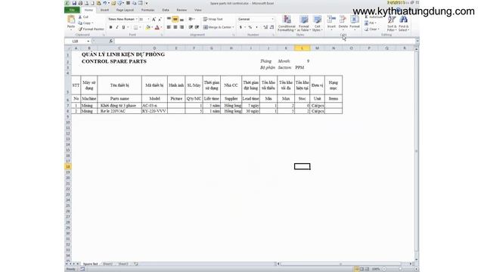This screenshot has width=484, height=272.
Task: Click inside the formula bar
Action: (x=265, y=41)
